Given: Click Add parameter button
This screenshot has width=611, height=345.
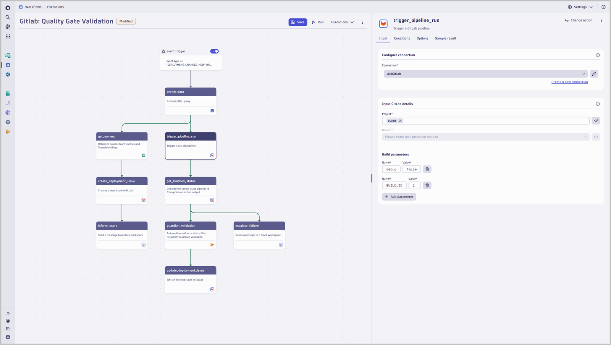Looking at the screenshot, I should 399,197.
